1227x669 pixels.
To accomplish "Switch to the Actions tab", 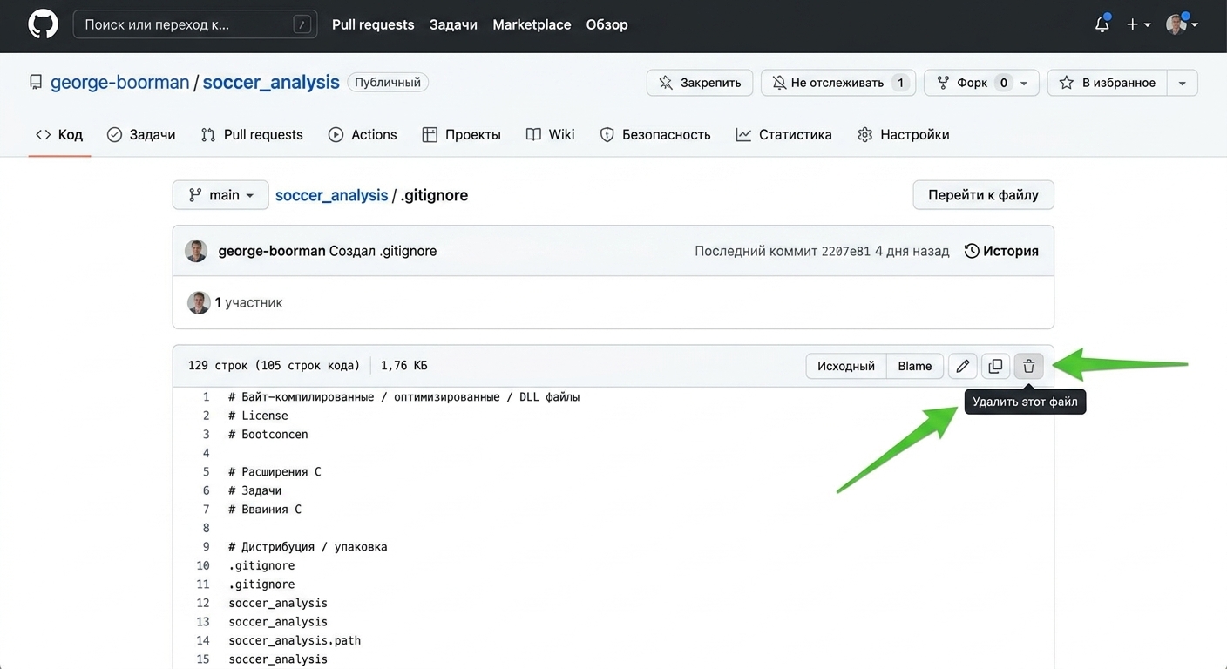I will pos(363,134).
